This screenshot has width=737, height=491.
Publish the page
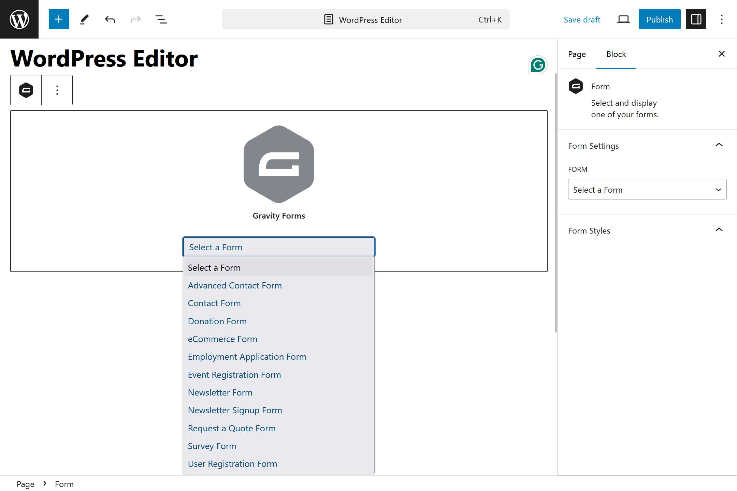coord(659,19)
